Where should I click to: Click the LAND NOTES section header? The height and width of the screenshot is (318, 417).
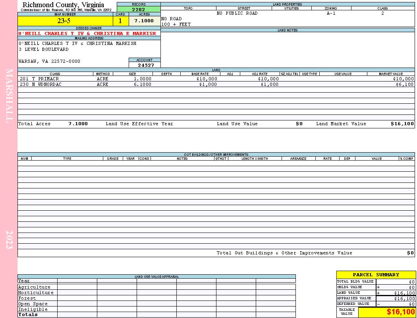[288, 30]
